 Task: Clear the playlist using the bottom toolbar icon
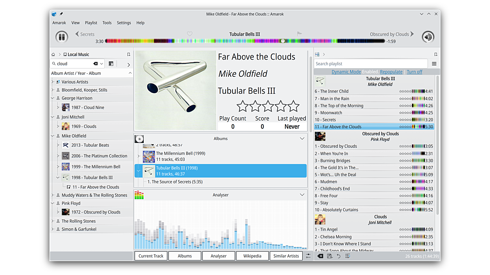[x=320, y=256]
